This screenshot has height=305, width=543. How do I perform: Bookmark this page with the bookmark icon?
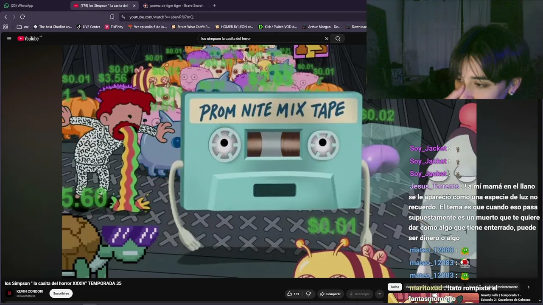112,17
